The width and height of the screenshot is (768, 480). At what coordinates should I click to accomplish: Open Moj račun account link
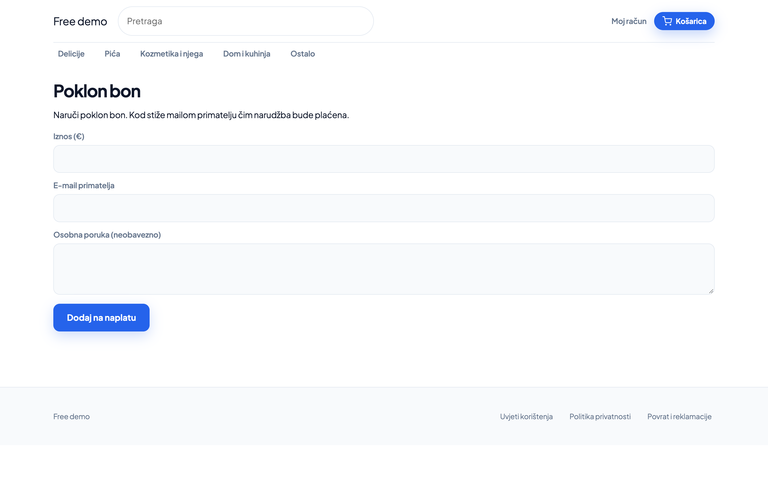click(x=629, y=21)
